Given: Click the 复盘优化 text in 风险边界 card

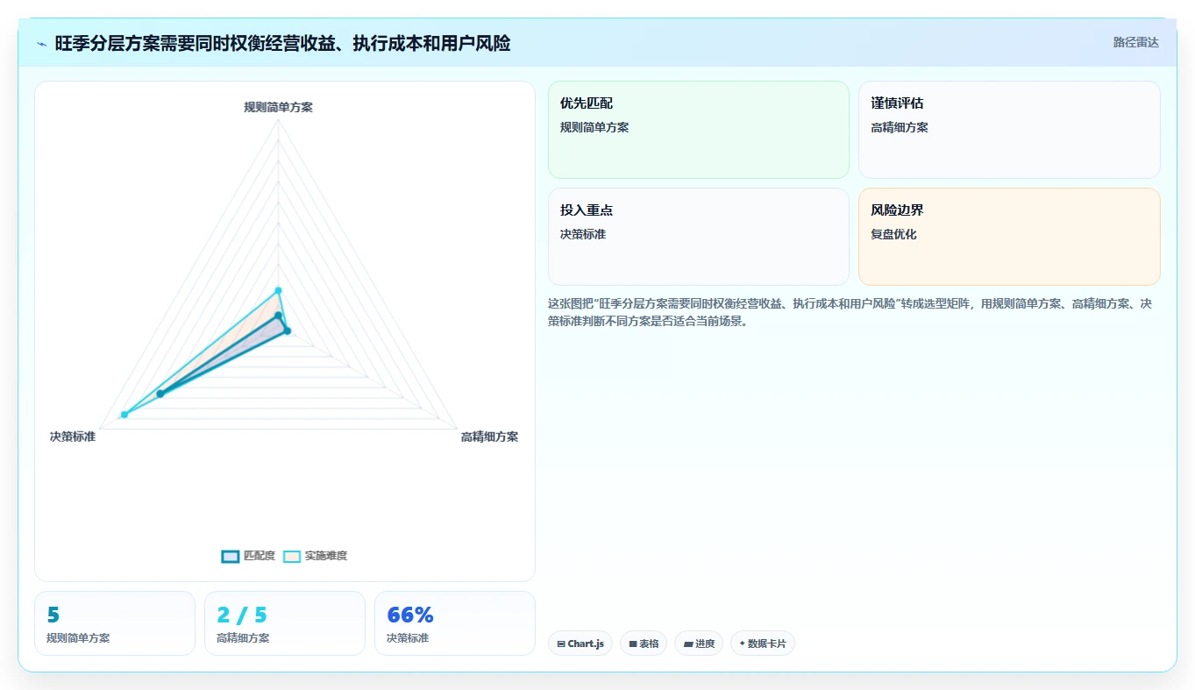Looking at the screenshot, I should click(x=893, y=235).
